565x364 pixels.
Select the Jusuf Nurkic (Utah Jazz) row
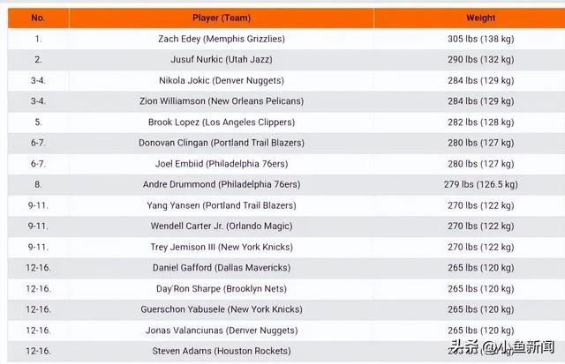221,60
